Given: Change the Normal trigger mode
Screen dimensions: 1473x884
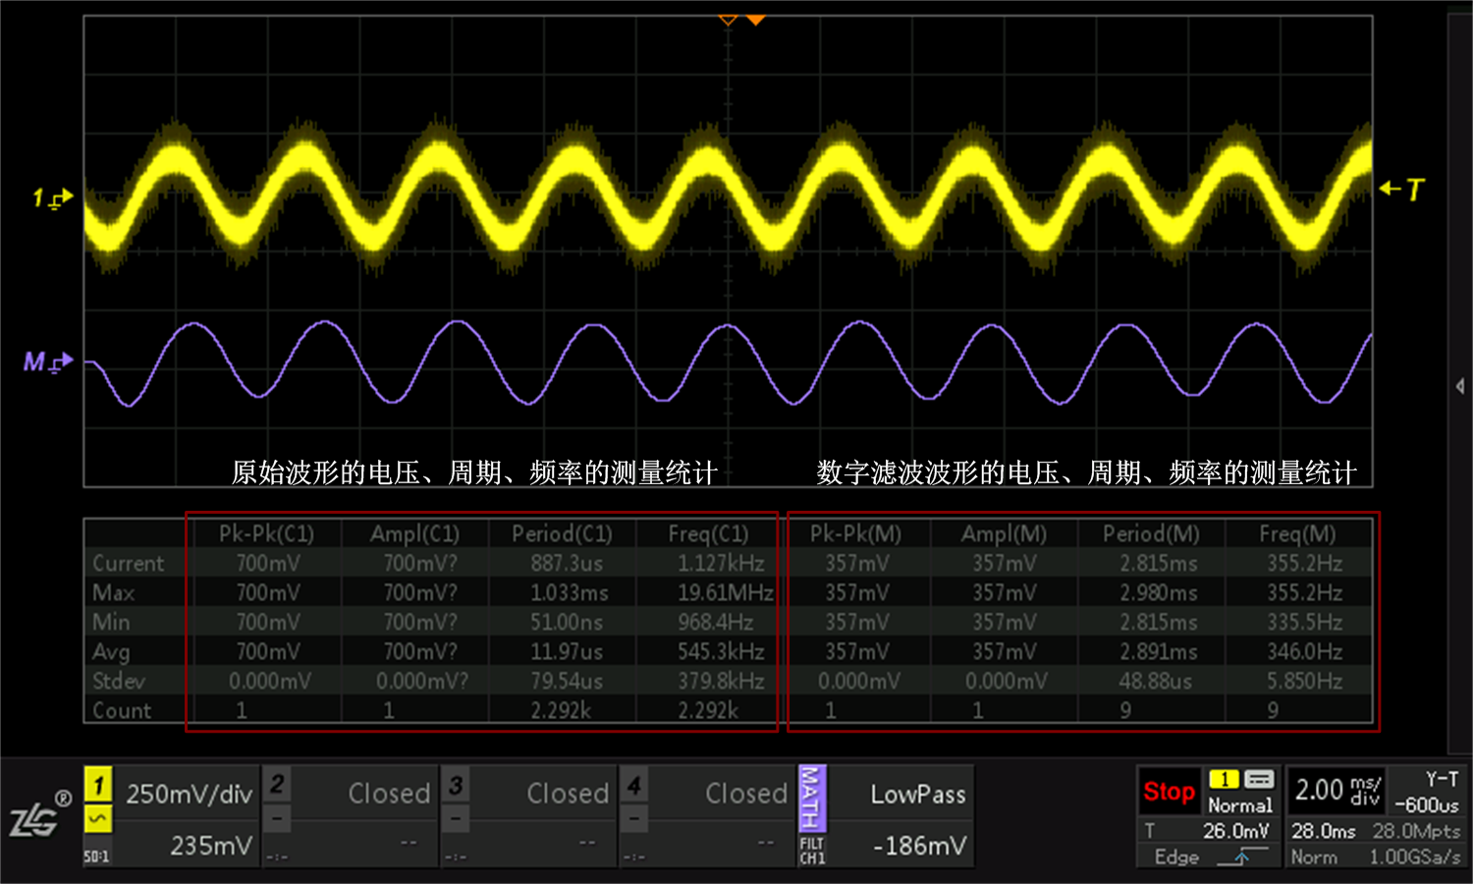Looking at the screenshot, I should [1240, 804].
